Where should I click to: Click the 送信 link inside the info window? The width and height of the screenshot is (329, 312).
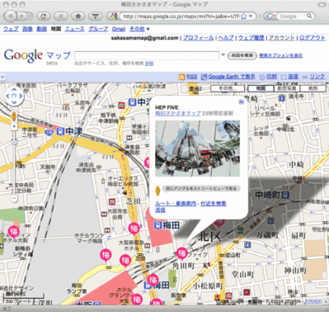pos(160,210)
